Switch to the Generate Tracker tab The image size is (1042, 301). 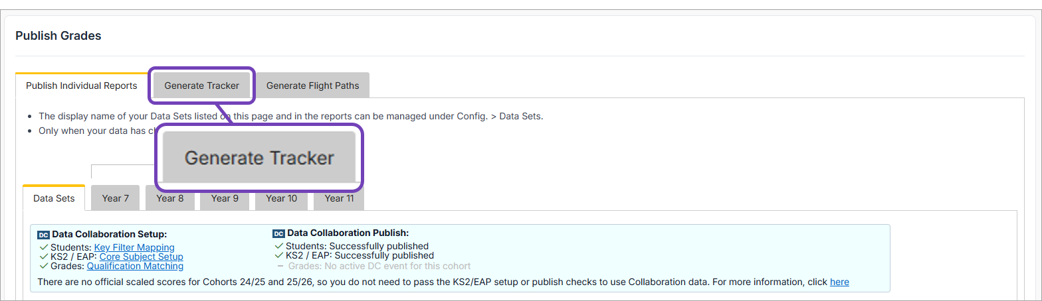click(201, 86)
